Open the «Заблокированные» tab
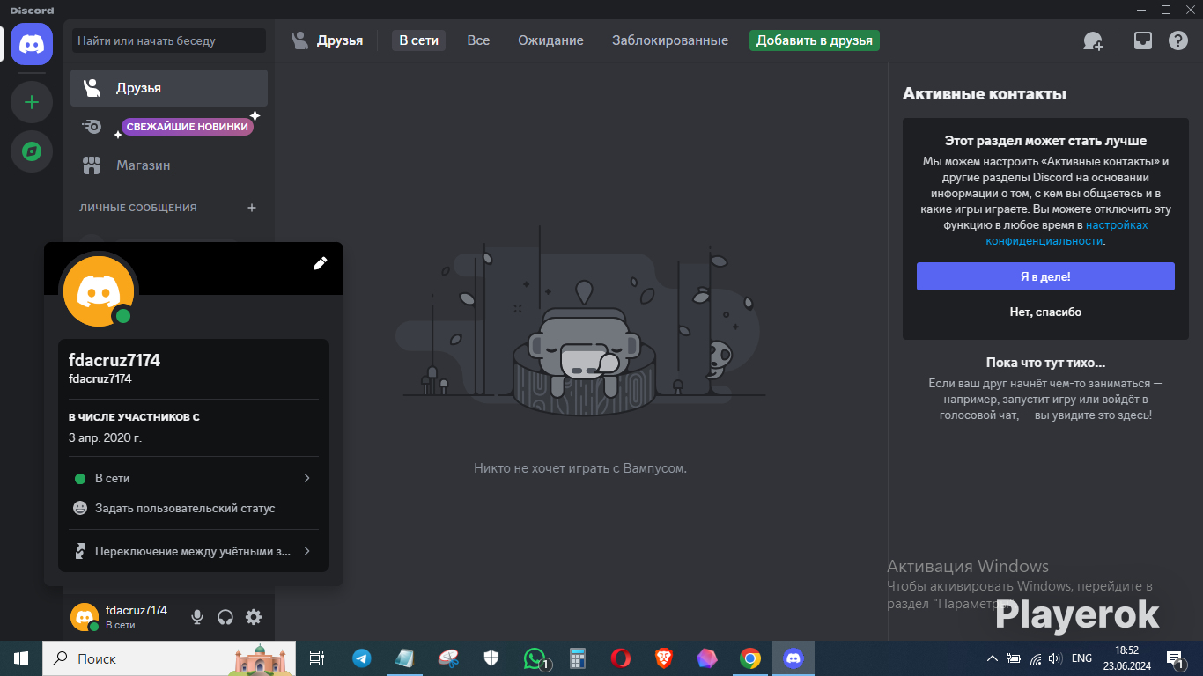This screenshot has width=1203, height=676. tap(669, 40)
